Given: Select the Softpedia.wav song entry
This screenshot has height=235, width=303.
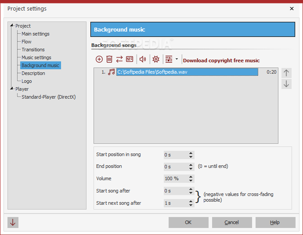Looking at the screenshot, I should pyautogui.click(x=187, y=72).
